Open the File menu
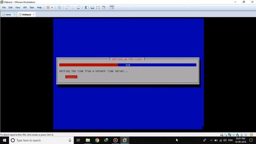This screenshot has width=256, height=144. (4, 8)
